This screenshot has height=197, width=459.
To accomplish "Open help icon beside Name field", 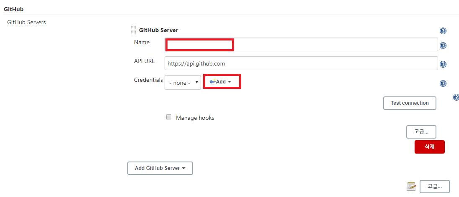I will coord(443,45).
